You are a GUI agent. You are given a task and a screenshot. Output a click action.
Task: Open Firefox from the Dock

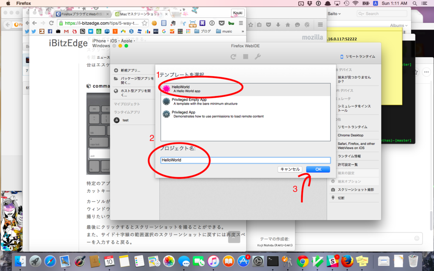(347, 261)
